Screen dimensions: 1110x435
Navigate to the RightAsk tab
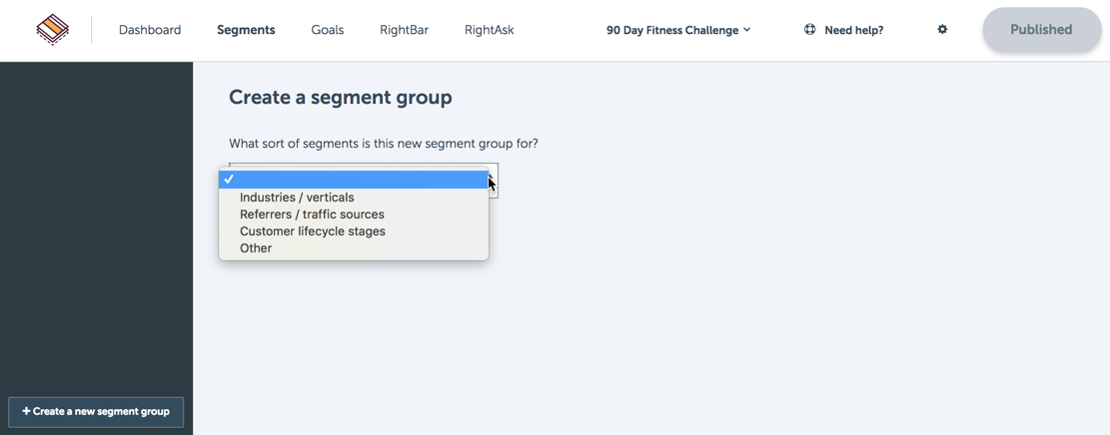click(490, 30)
